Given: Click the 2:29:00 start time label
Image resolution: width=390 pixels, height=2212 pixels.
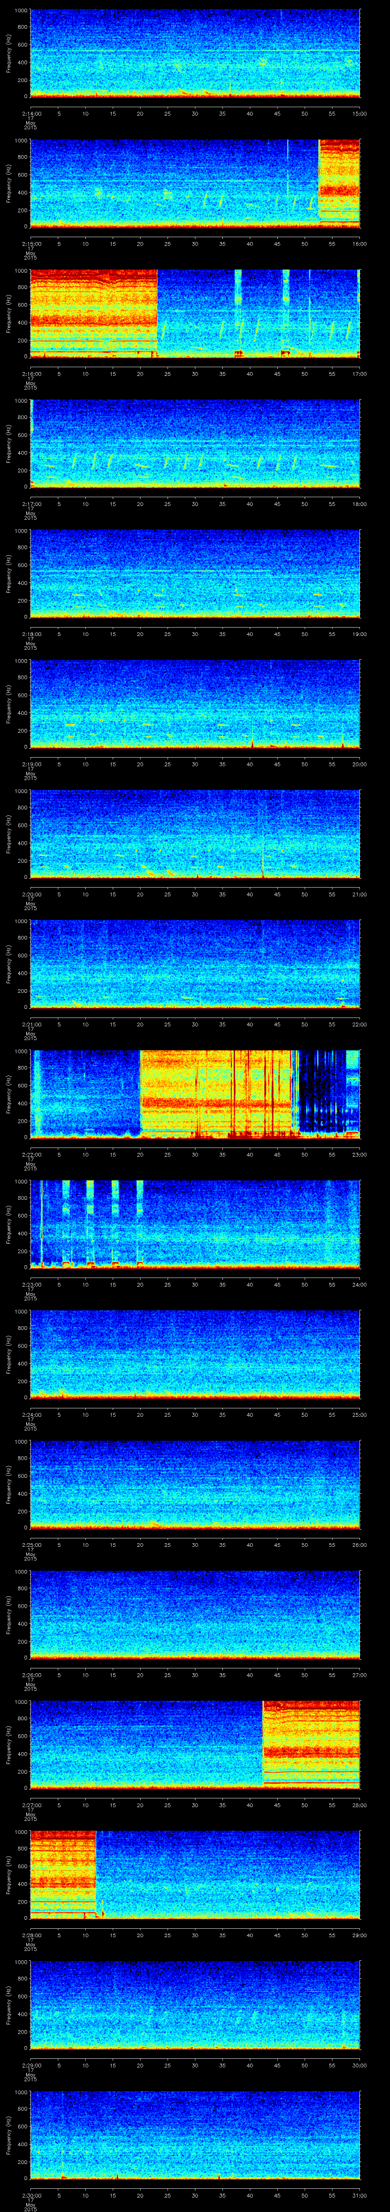Looking at the screenshot, I should [31, 2065].
